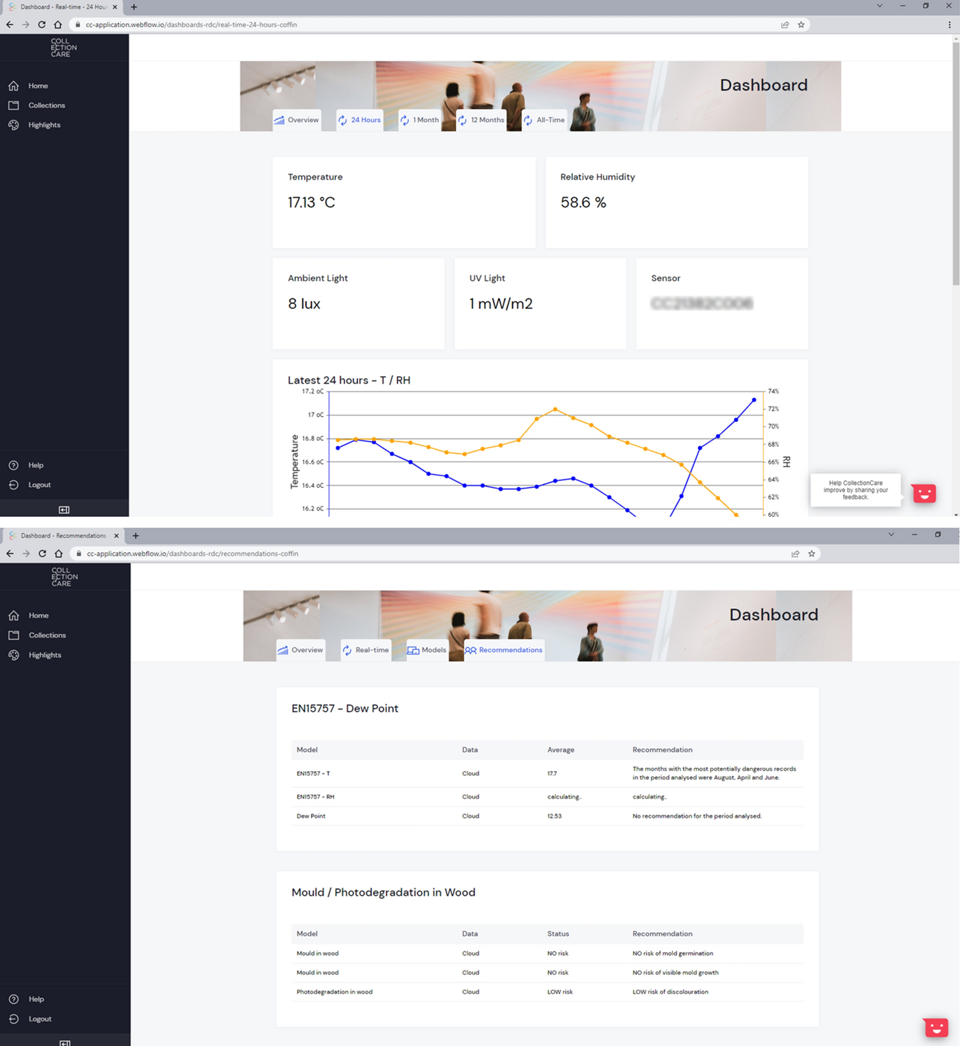Viewport: 960px width, 1046px height.
Task: Click the 'Help CollectionCare improve' feedback bubble
Action: pos(855,490)
